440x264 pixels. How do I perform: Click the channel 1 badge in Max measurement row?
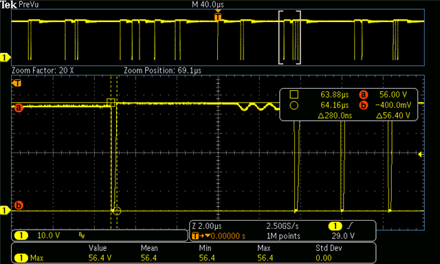click(x=21, y=258)
